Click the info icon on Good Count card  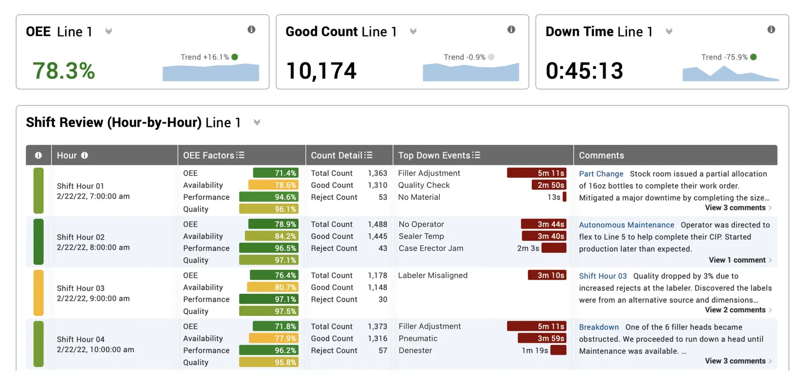pos(511,29)
